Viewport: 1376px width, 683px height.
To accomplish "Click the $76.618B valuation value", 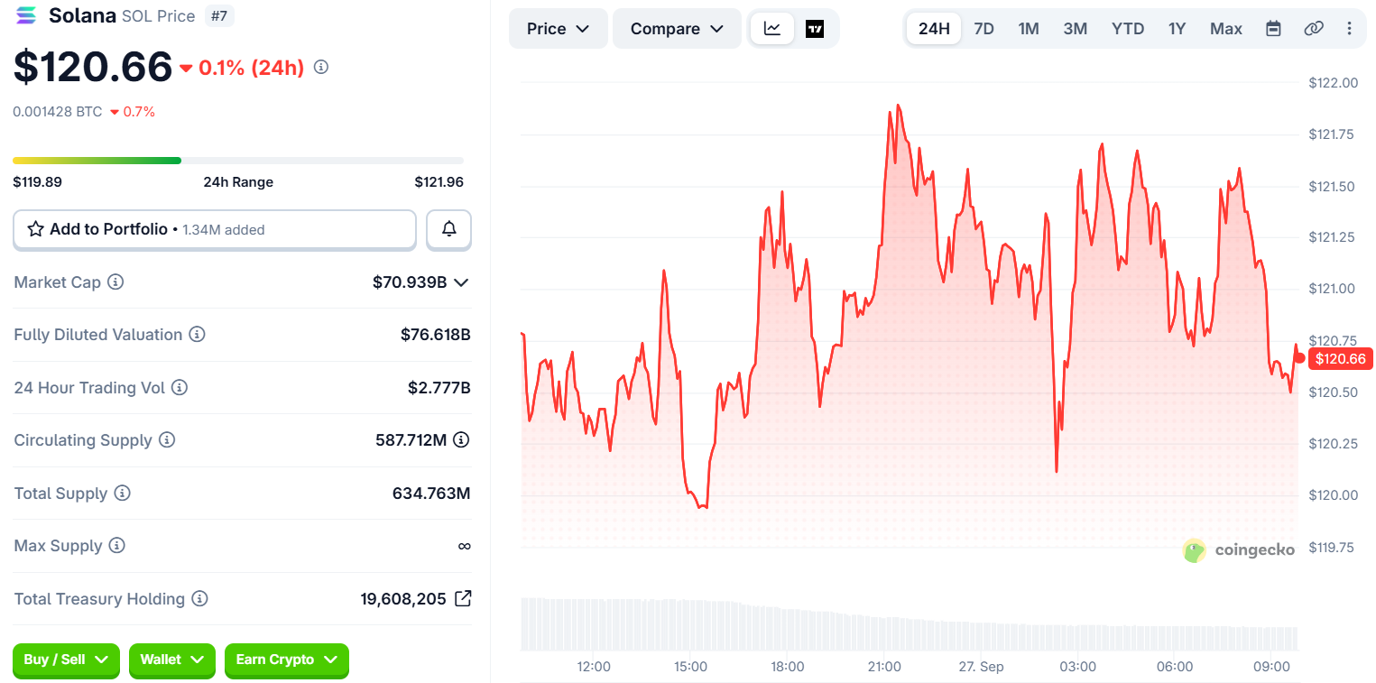I will [x=436, y=335].
